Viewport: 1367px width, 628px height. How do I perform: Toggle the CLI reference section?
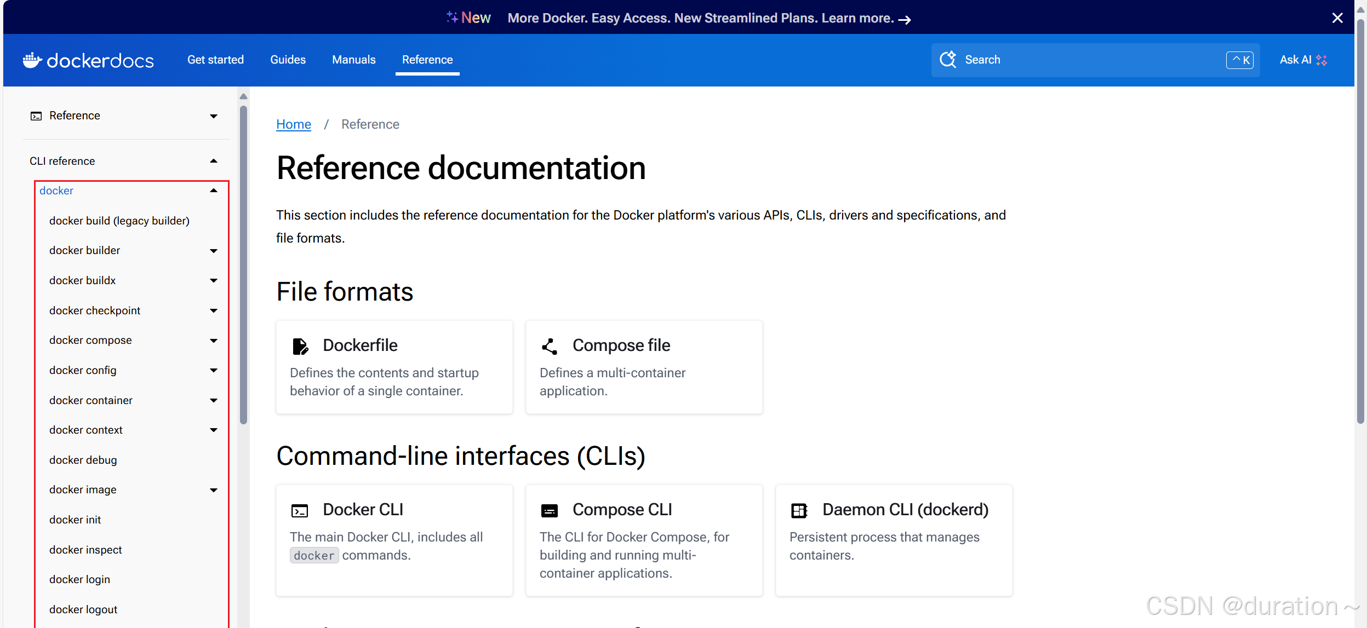coord(215,160)
